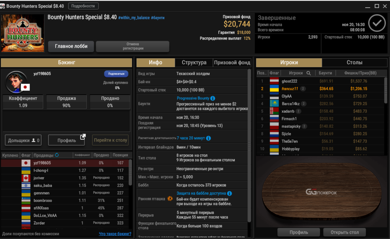Sort players by Фишки/Приз(BB) column
This screenshot has height=239, width=390.
click(360, 73)
